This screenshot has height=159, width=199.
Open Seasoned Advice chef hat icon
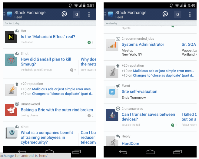point(11,110)
